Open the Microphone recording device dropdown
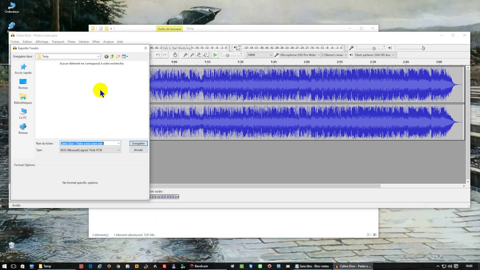The image size is (480, 270). pos(300,55)
